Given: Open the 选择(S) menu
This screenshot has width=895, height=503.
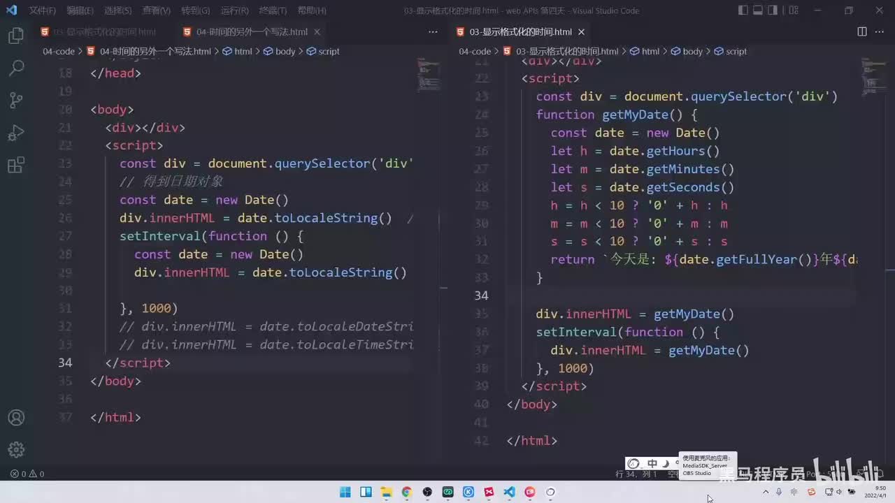Looking at the screenshot, I should 117,10.
